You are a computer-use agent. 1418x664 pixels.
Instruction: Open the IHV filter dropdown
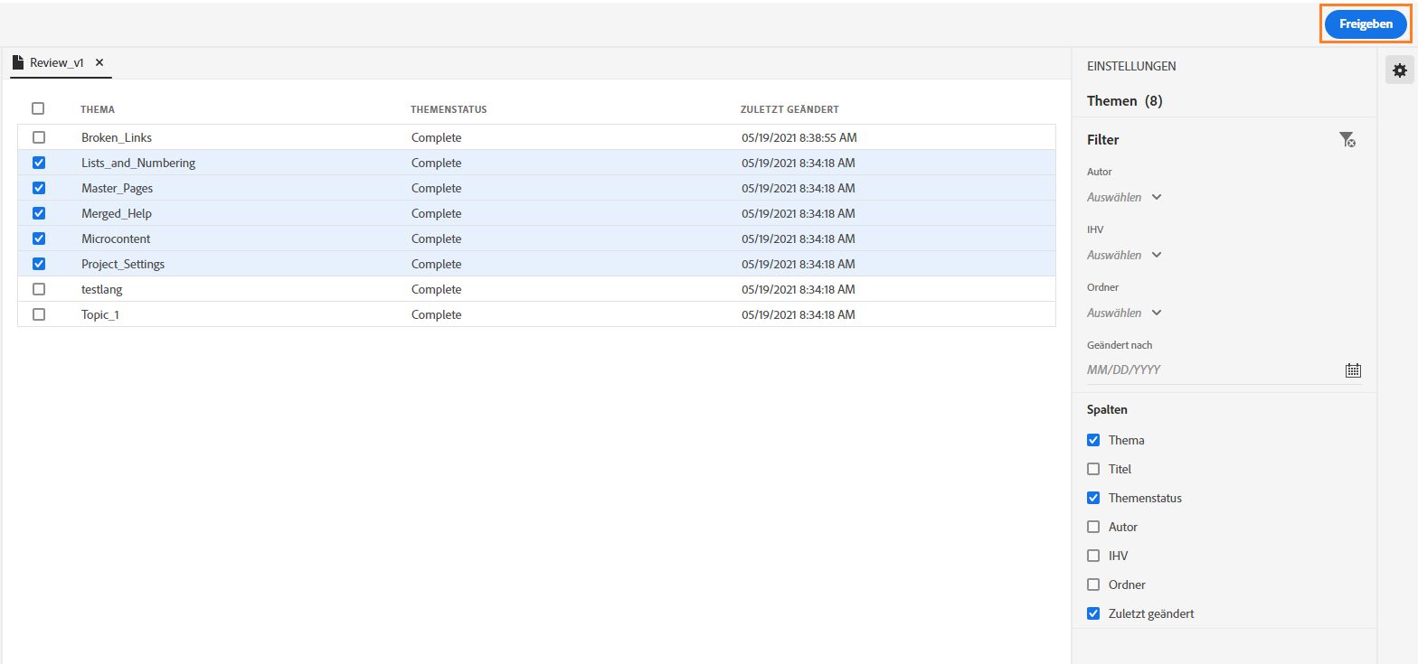(x=1124, y=255)
